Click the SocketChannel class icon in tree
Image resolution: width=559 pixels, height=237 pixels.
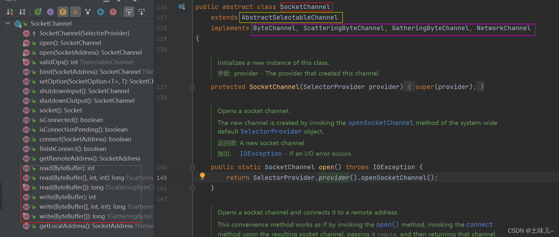tap(18, 24)
